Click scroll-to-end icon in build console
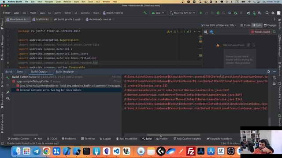The width and height of the screenshot is (282, 158). [274, 83]
